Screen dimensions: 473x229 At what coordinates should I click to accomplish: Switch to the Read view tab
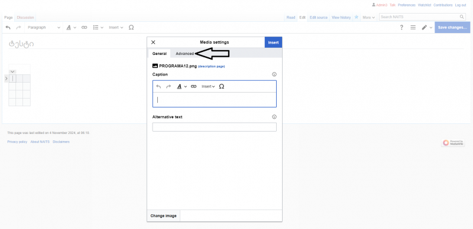[291, 18]
